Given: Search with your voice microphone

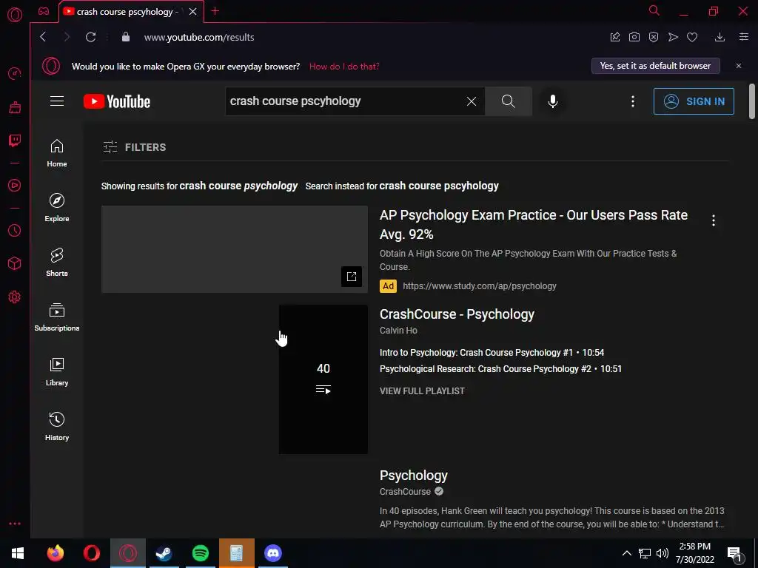Looking at the screenshot, I should [x=552, y=101].
